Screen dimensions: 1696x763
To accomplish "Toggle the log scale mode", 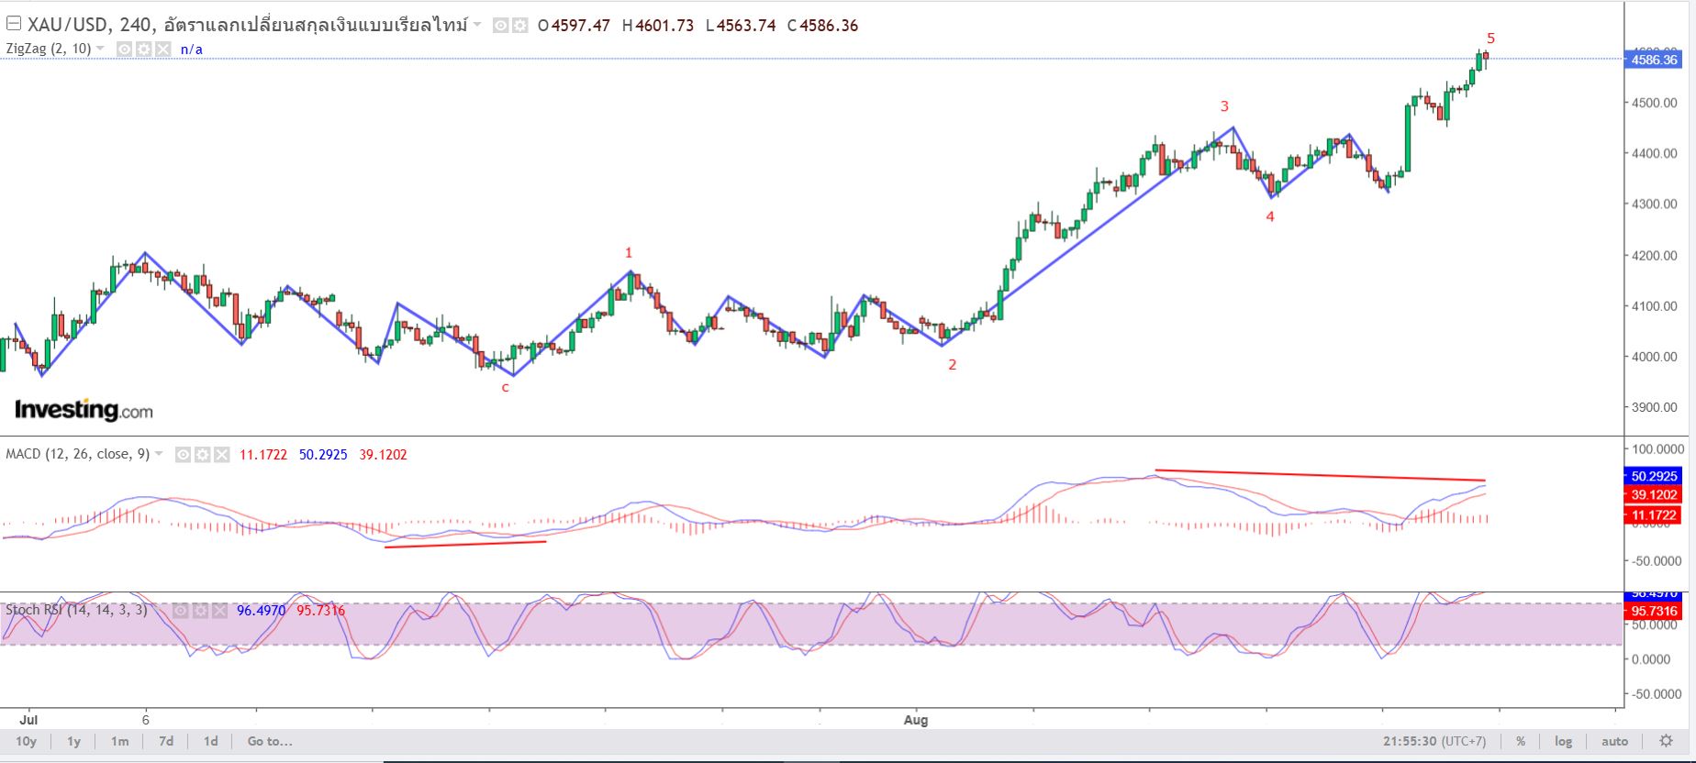I will (x=1563, y=741).
